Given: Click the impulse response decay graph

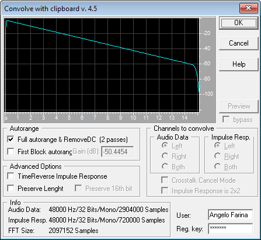Looking at the screenshot, I should [102, 65].
